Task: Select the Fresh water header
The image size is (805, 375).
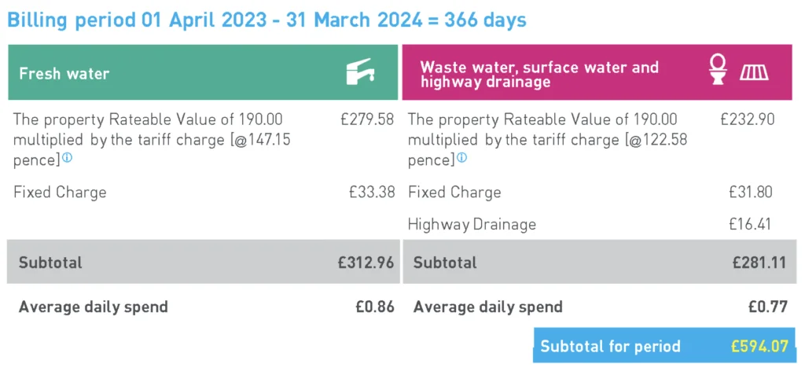Action: (203, 72)
